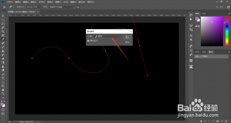Open the 文件(F) menu

[10, 2]
